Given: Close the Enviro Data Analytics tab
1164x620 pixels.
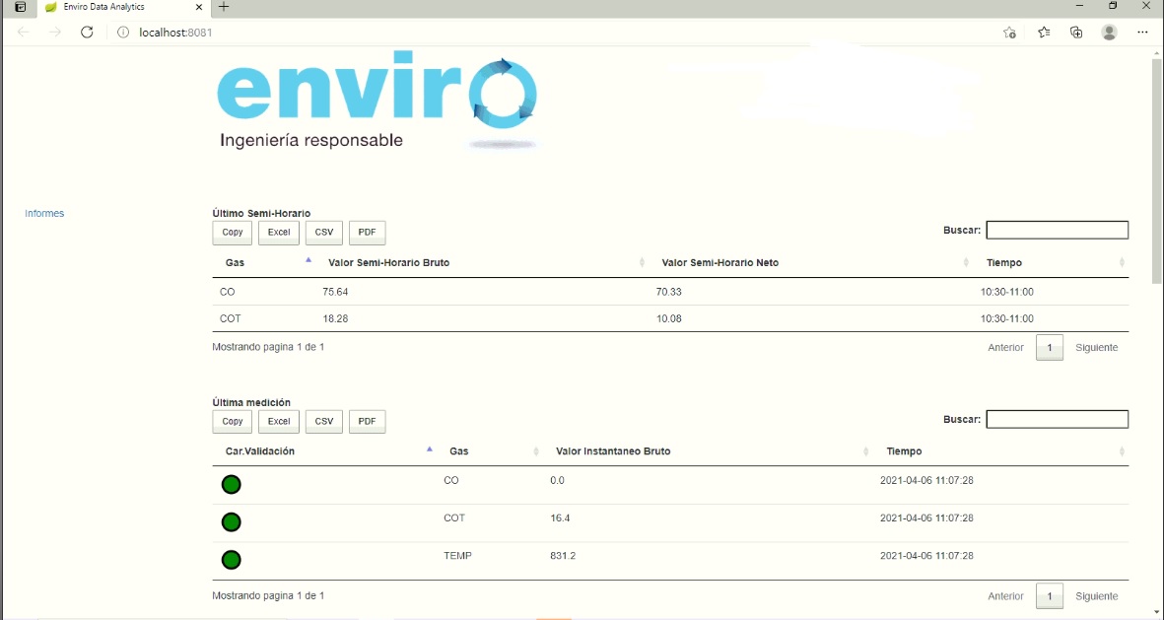Looking at the screenshot, I should (x=199, y=7).
